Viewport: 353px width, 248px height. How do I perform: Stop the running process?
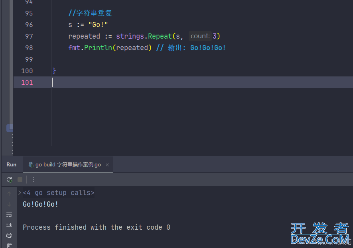(x=20, y=180)
